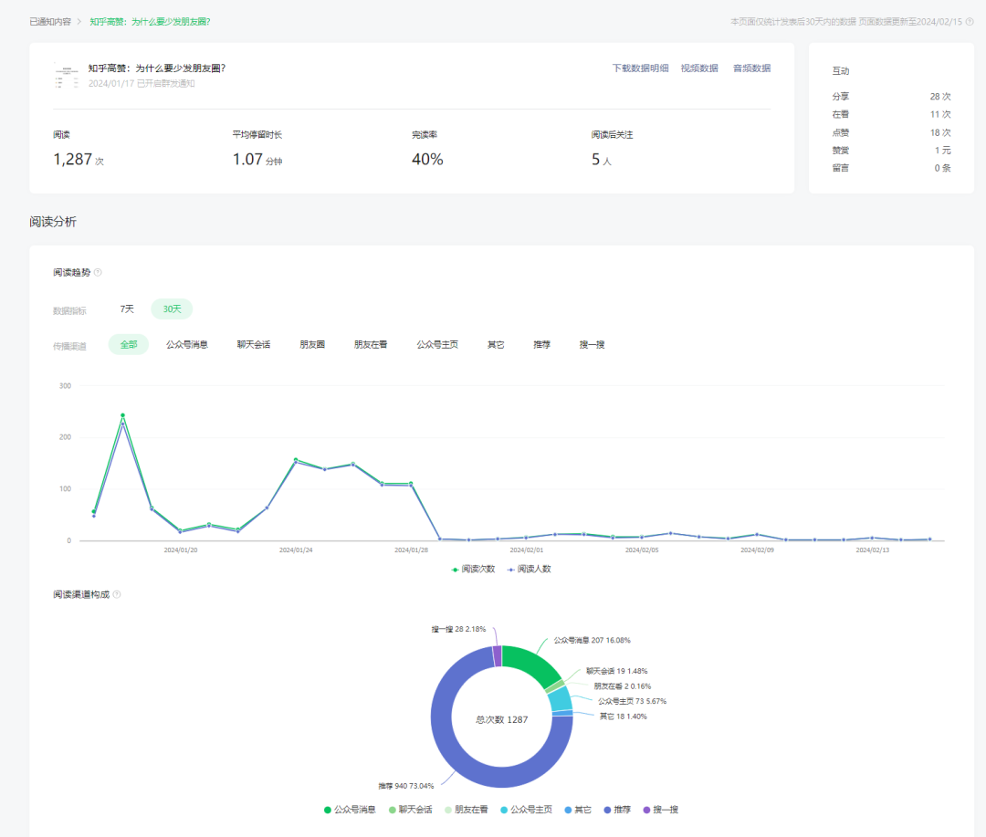The height and width of the screenshot is (837, 986).
Task: Go back to 已通知内容 breadcrumb
Action: 50,21
